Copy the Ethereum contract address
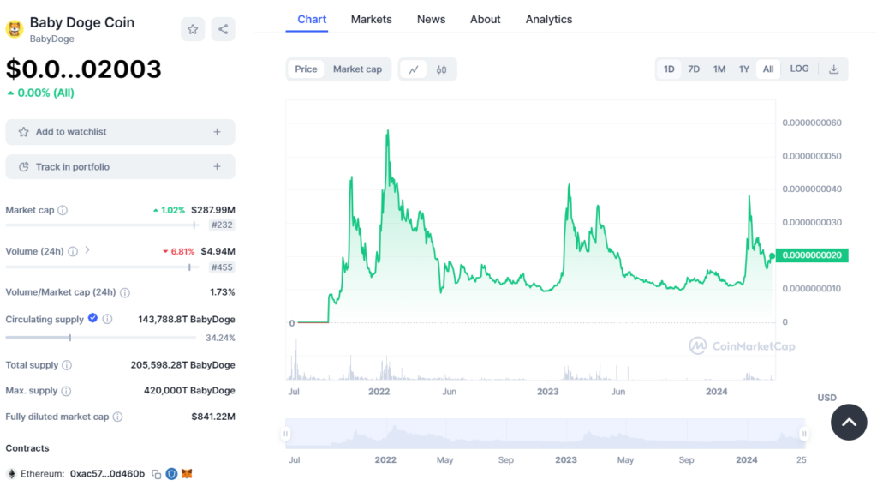Viewport: 877px width, 486px height. pos(156,473)
